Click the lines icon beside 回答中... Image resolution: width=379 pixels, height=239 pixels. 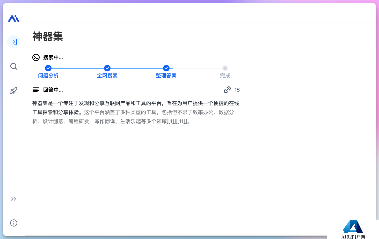pos(36,90)
